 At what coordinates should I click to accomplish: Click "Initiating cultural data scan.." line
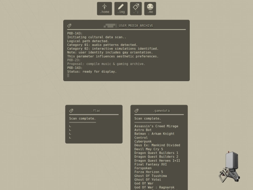tap(97, 37)
